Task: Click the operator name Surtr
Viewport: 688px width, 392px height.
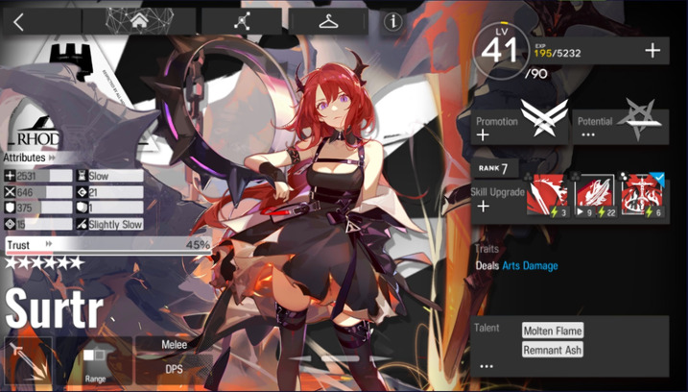Action: pos(55,308)
